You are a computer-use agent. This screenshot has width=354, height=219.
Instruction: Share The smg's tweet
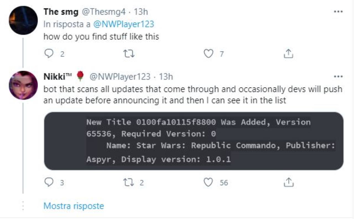288,54
